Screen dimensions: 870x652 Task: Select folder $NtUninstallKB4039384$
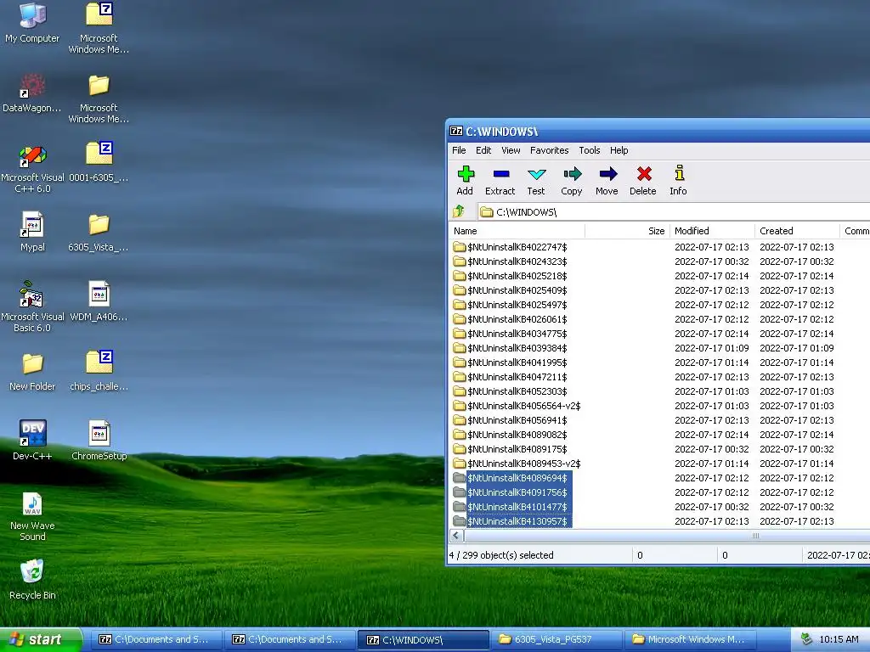(x=510, y=347)
